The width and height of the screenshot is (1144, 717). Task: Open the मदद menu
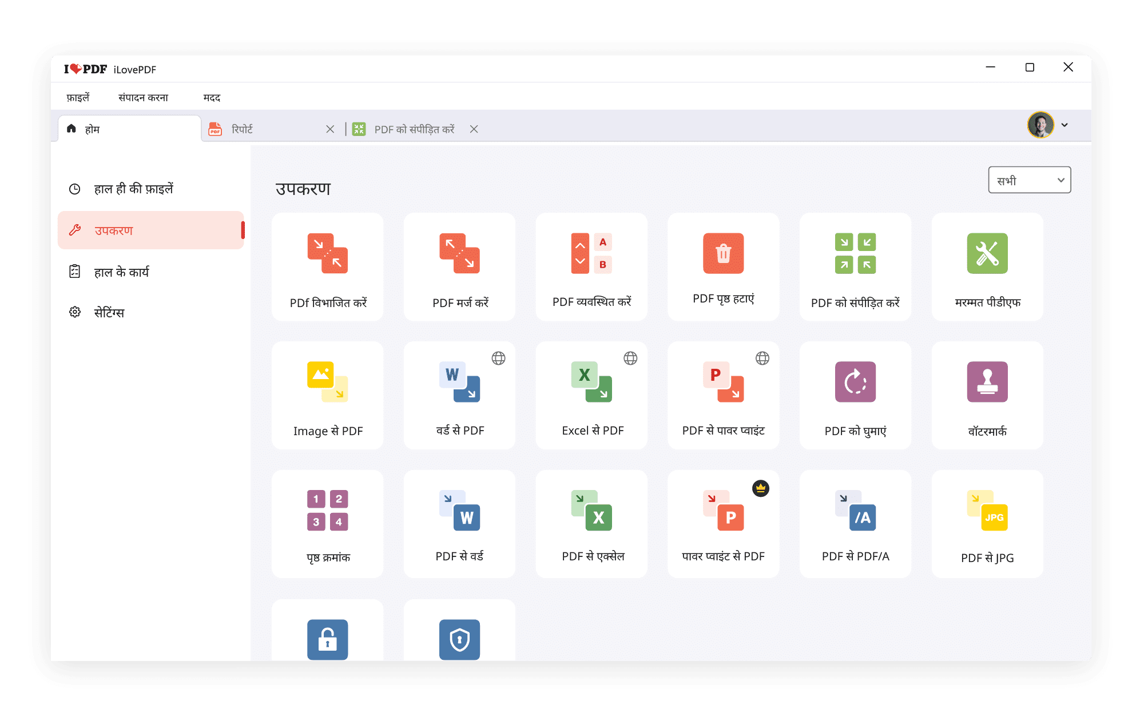pos(212,98)
